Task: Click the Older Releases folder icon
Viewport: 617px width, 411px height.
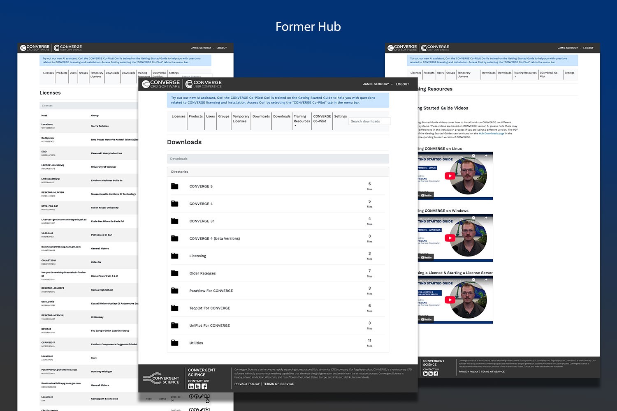Action: tap(175, 273)
